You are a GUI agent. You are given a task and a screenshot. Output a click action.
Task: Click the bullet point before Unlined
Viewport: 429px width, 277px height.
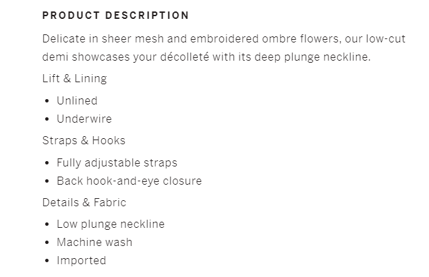47,101
